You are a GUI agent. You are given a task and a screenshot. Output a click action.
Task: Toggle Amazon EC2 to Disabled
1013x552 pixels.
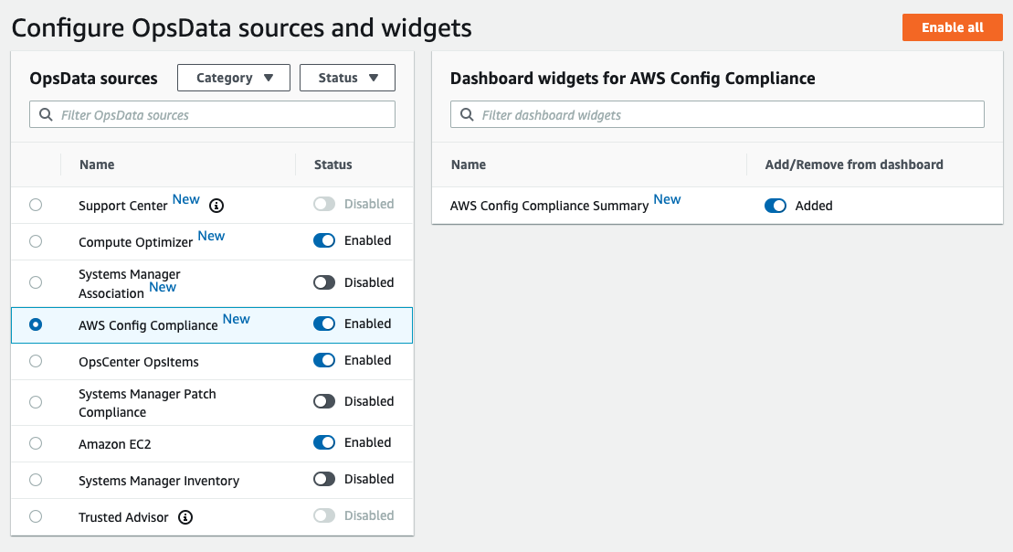(x=324, y=443)
